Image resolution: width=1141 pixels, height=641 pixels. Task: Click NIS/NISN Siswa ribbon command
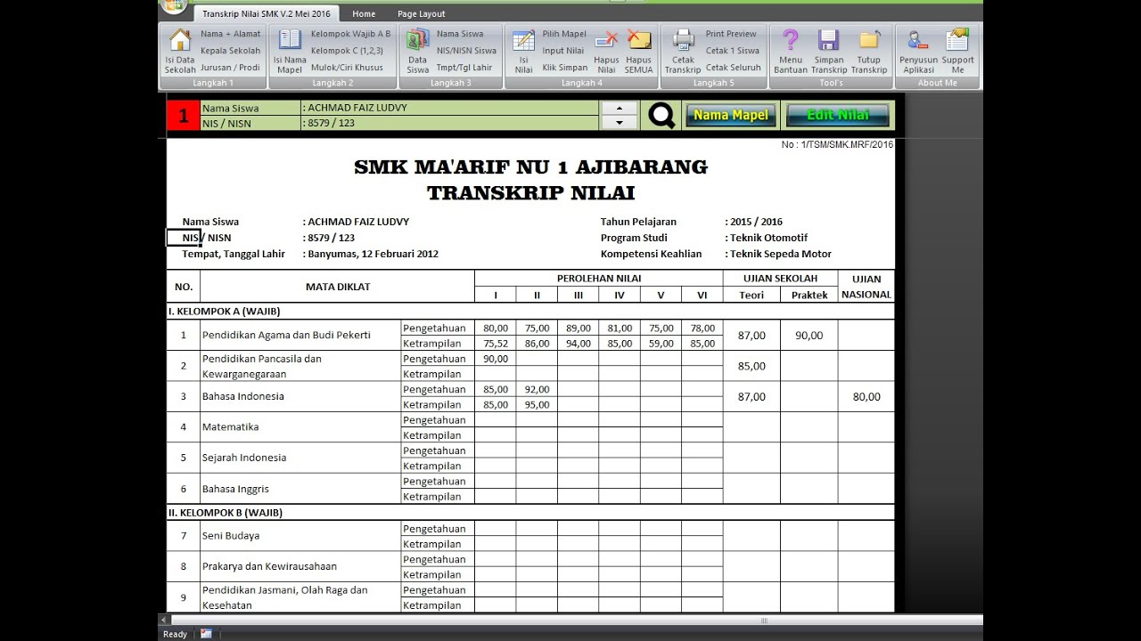(x=466, y=51)
